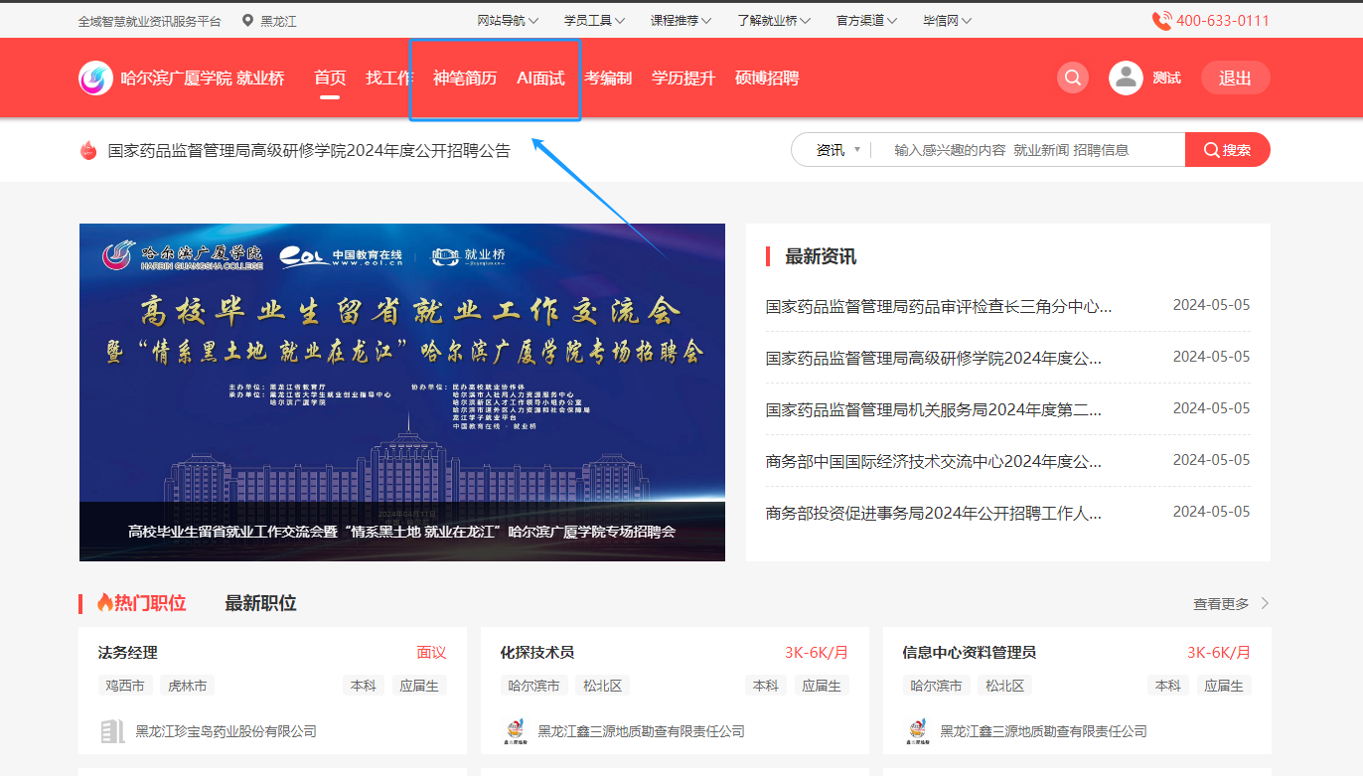Expand the 官方渠道 dropdown
The image size is (1363, 776).
coord(866,21)
